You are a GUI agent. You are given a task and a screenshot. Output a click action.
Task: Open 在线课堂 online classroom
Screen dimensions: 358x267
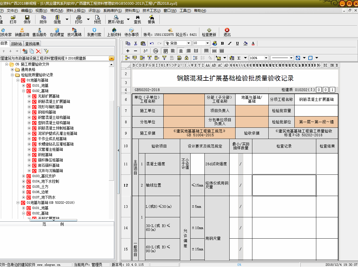click(57, 32)
